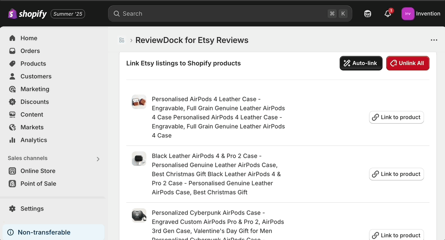Open Sidekick assistant icon in top bar
Screen dimensions: 445x240
(367, 14)
